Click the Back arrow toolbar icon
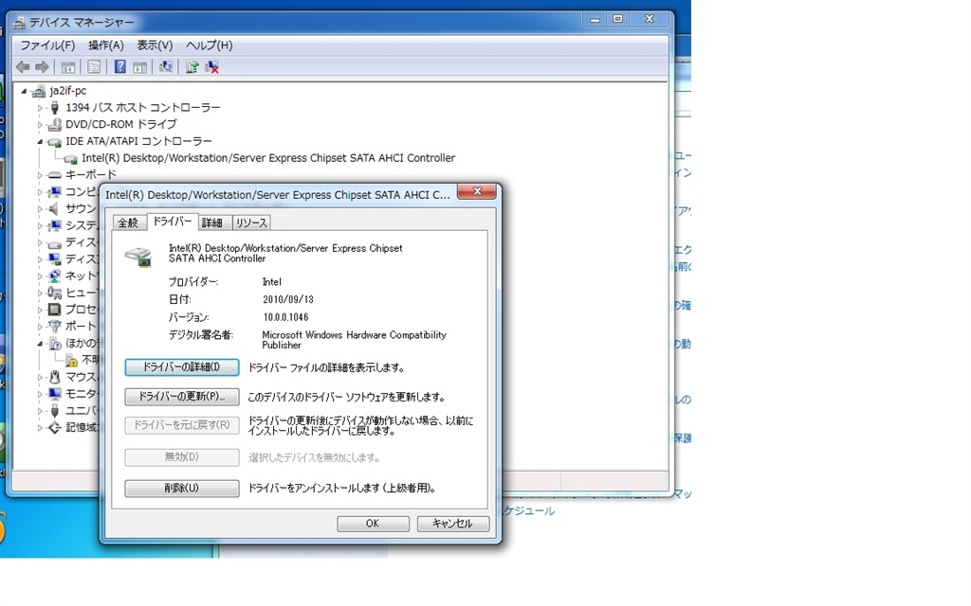Screen dimensions: 971x606 (x=23, y=67)
